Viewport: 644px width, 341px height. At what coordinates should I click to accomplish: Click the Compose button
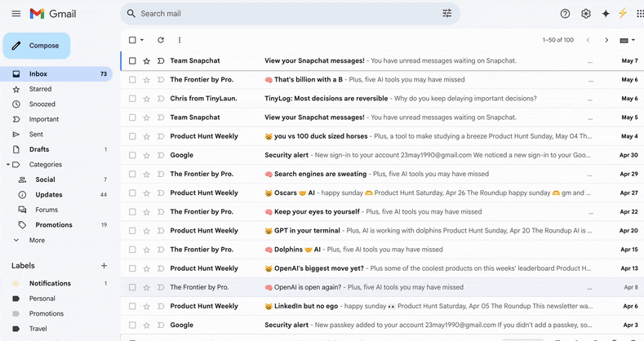tap(37, 46)
